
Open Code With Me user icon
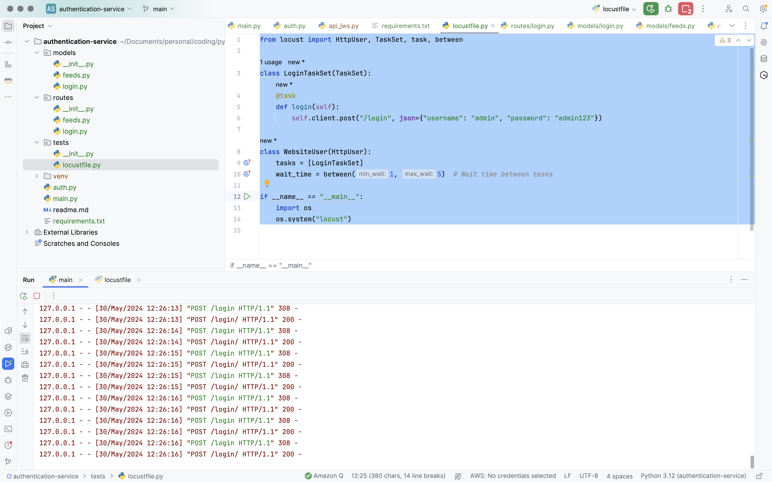(729, 9)
